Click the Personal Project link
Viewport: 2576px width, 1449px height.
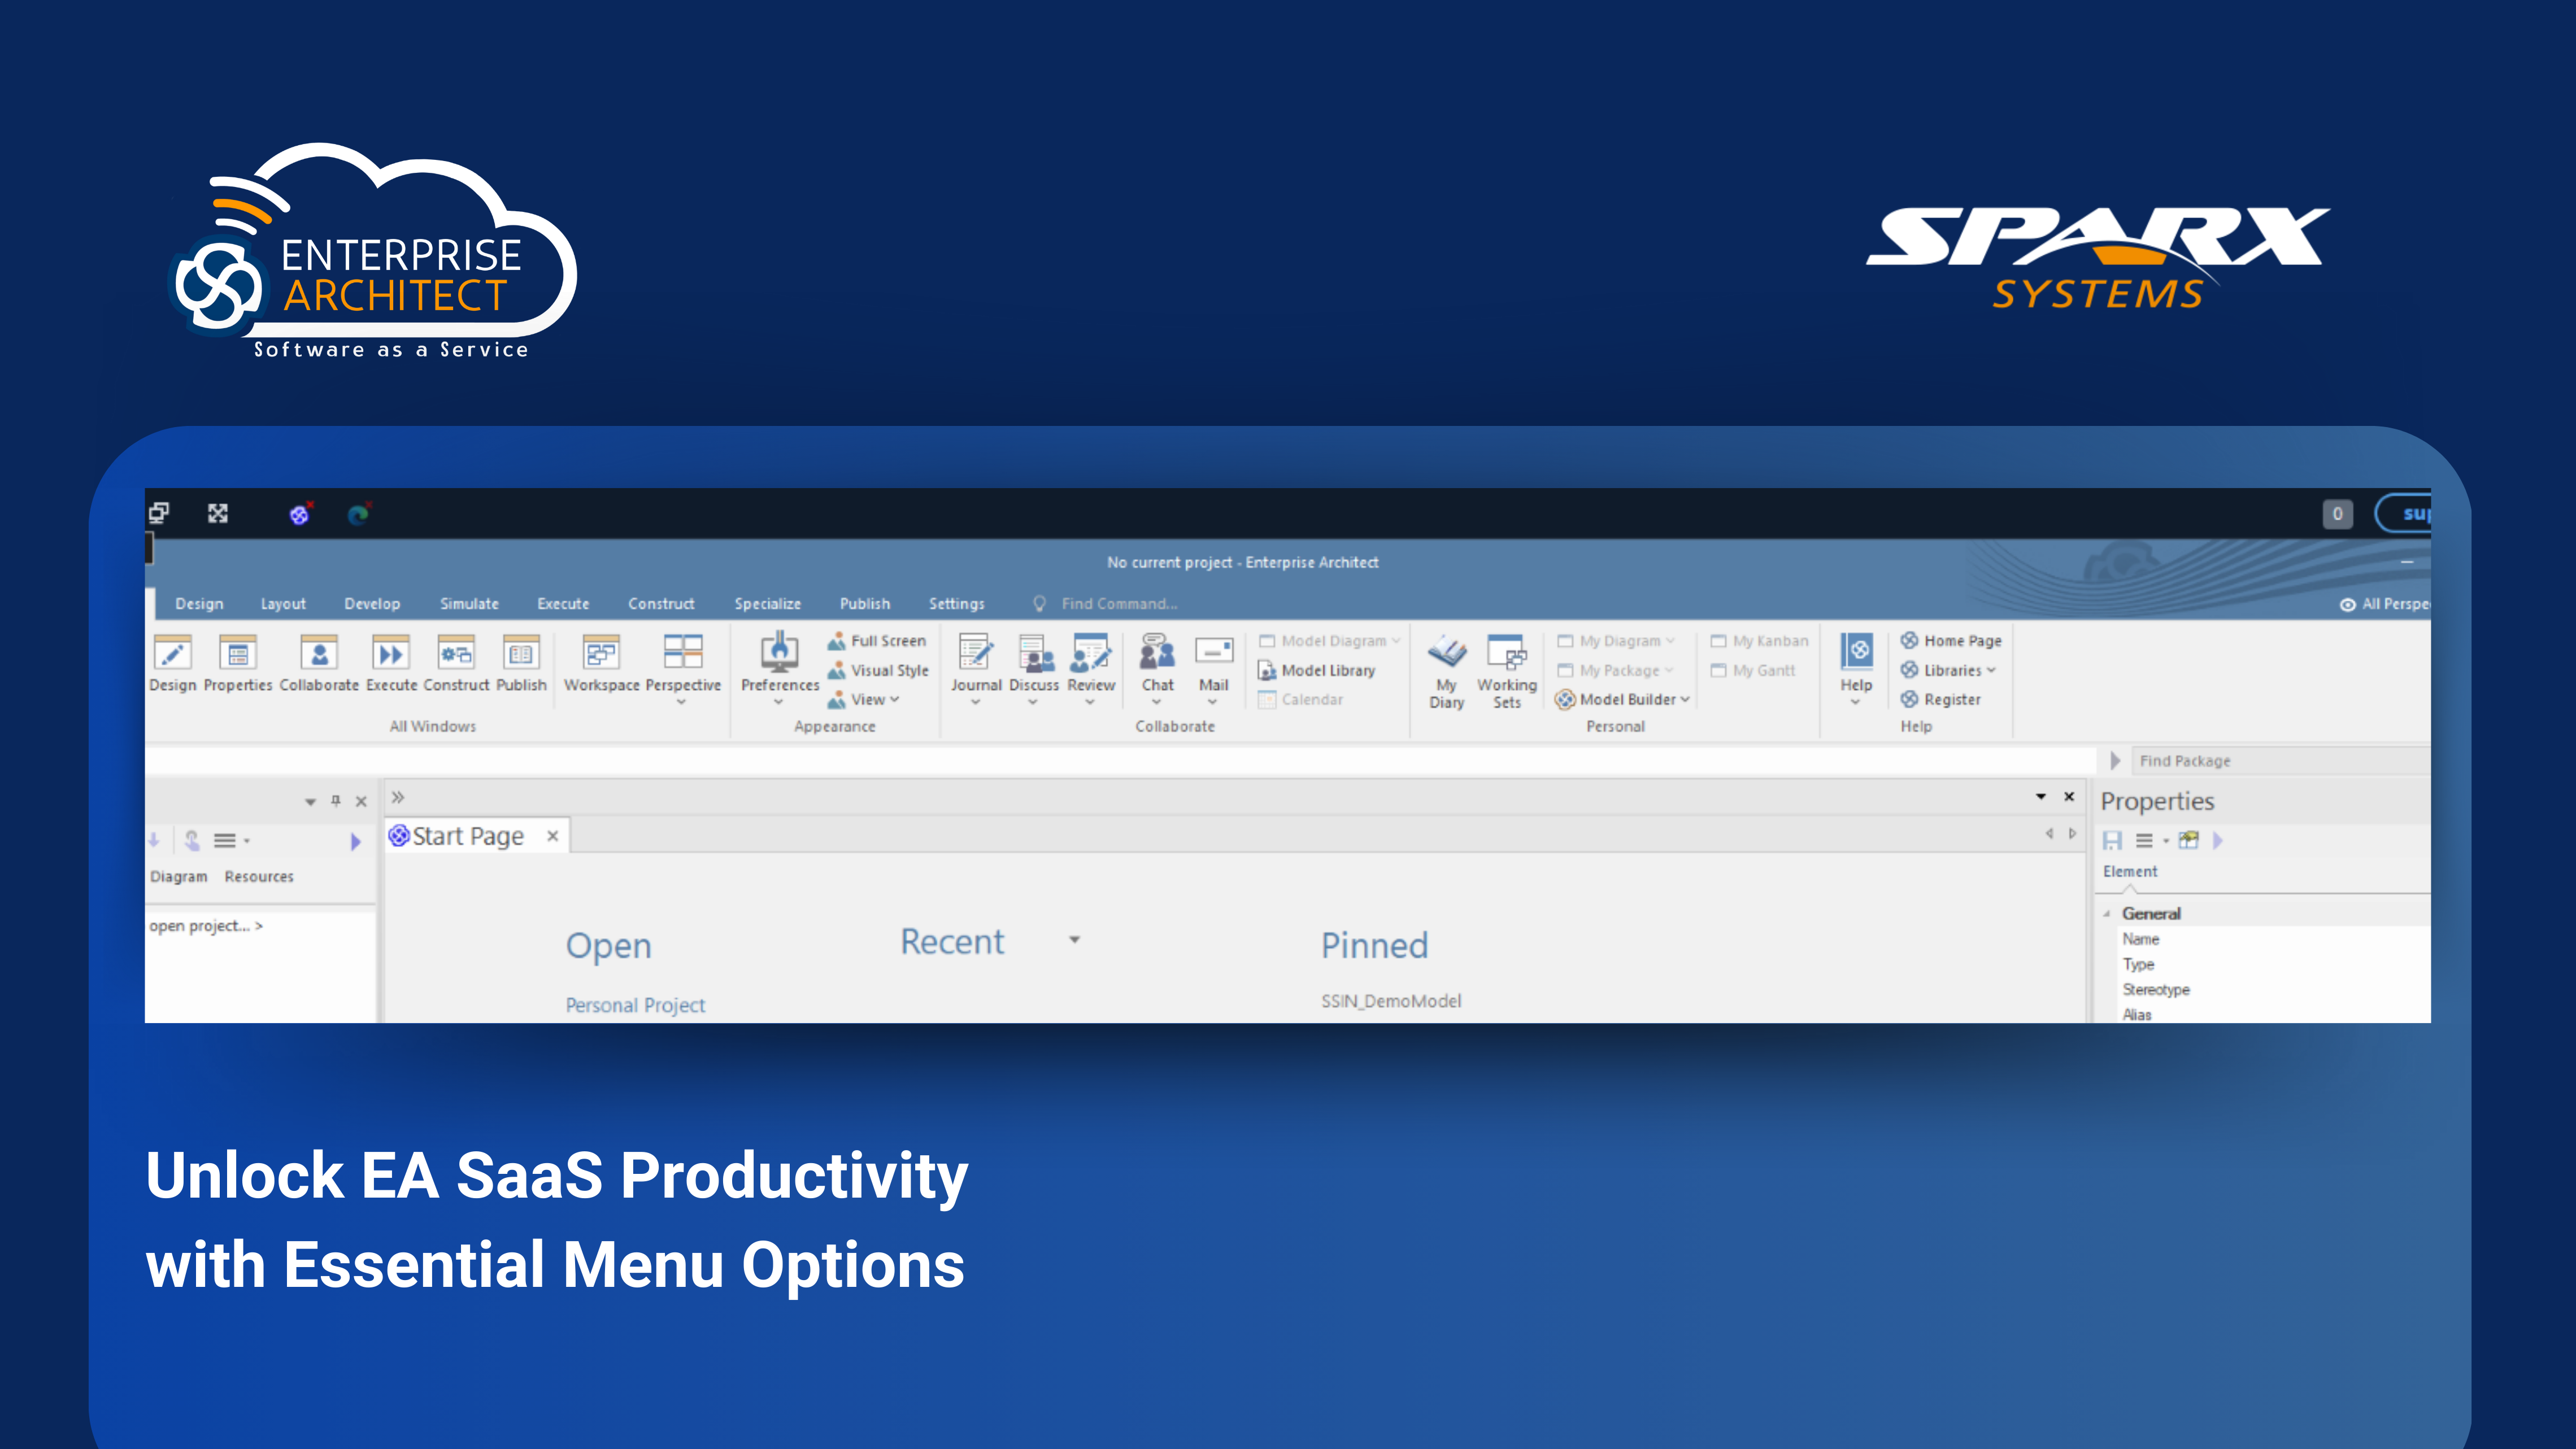click(x=635, y=1005)
